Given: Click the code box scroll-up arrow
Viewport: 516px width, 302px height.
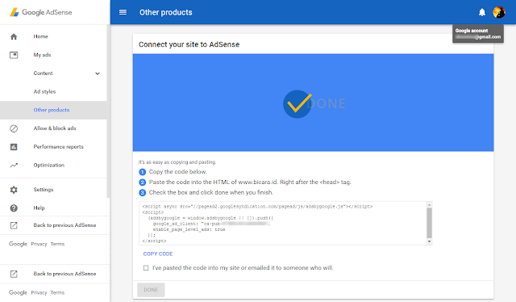Looking at the screenshot, I should tap(429, 205).
